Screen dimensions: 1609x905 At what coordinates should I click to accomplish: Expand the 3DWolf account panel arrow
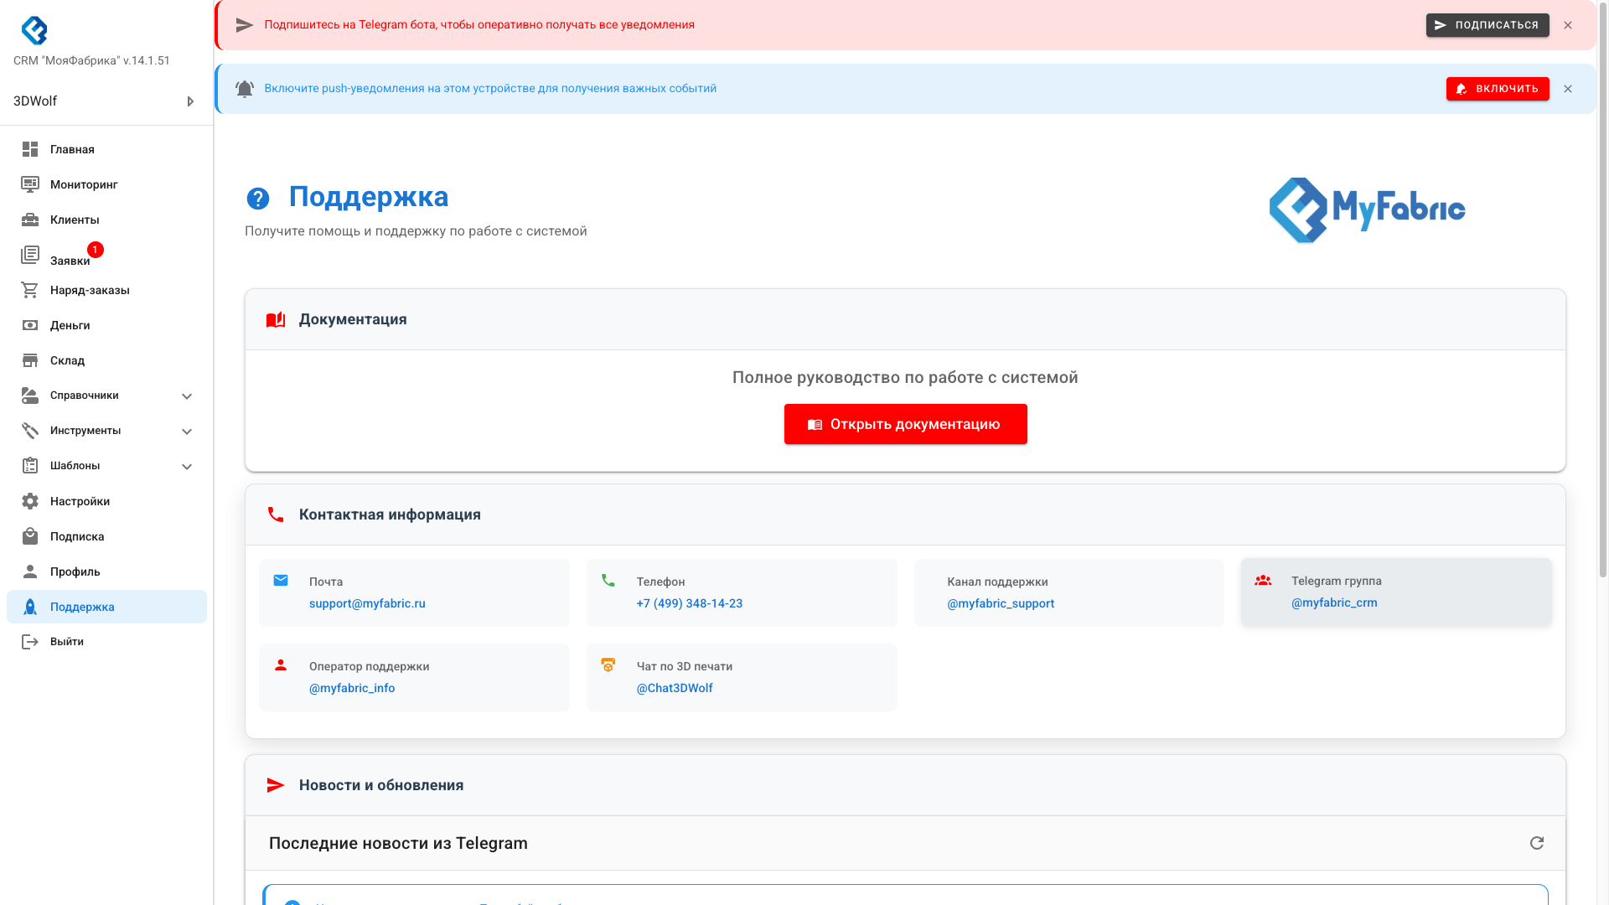tap(190, 101)
